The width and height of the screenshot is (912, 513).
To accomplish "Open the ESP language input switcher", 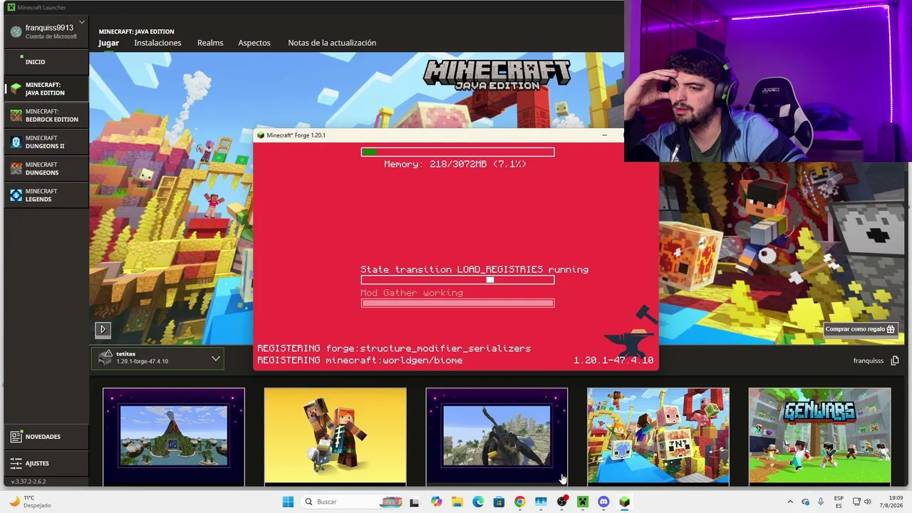I will [x=839, y=502].
